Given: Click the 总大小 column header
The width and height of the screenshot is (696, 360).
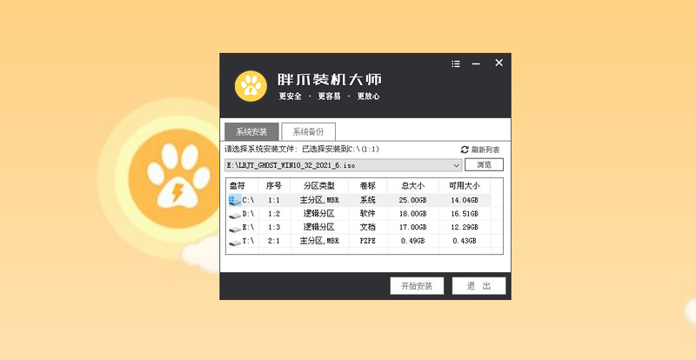Looking at the screenshot, I should click(x=412, y=185).
